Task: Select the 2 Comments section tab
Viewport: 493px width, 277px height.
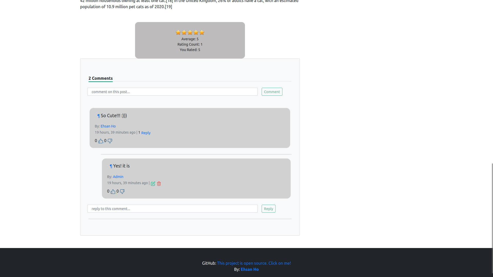Action: point(101,78)
